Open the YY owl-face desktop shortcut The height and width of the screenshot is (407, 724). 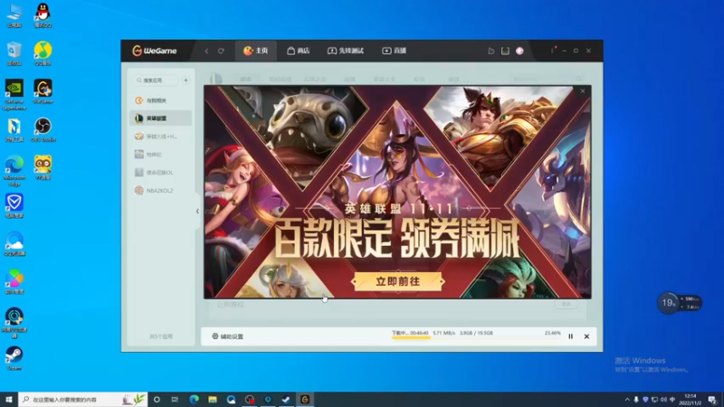(x=43, y=167)
